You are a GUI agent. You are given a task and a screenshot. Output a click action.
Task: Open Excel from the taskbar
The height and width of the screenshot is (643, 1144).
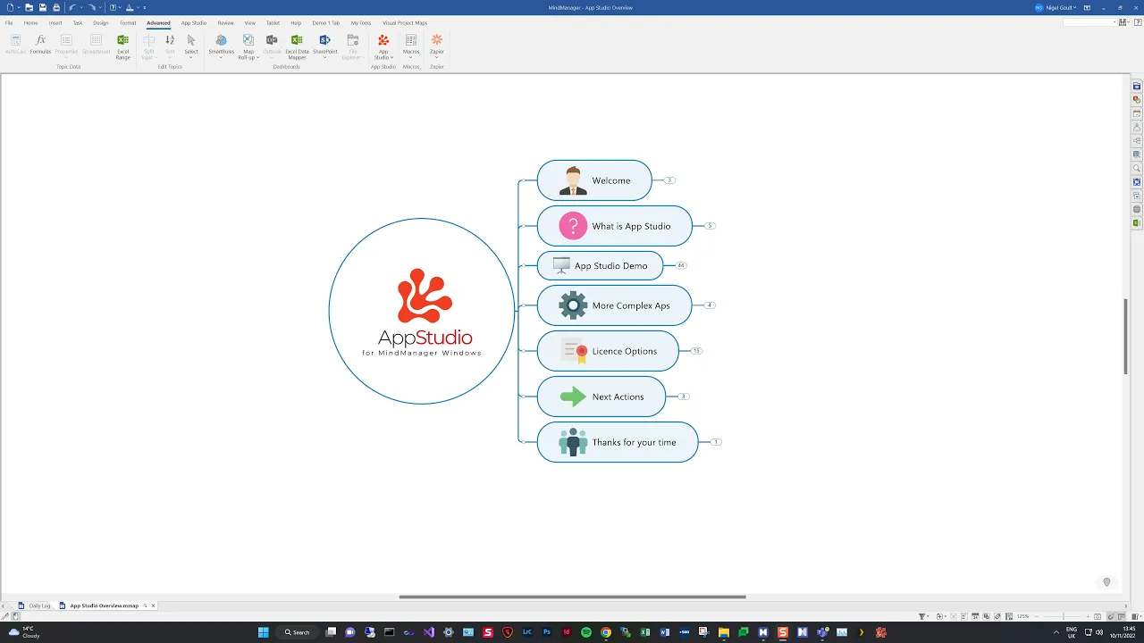[645, 632]
